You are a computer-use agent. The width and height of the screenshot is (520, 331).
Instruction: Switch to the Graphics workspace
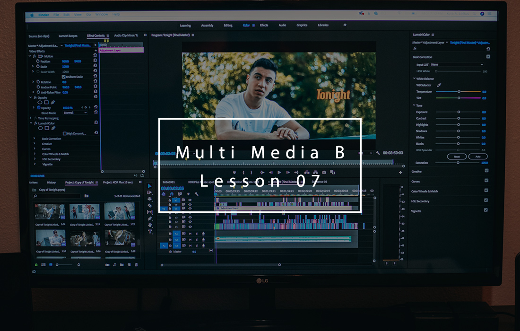[302, 25]
